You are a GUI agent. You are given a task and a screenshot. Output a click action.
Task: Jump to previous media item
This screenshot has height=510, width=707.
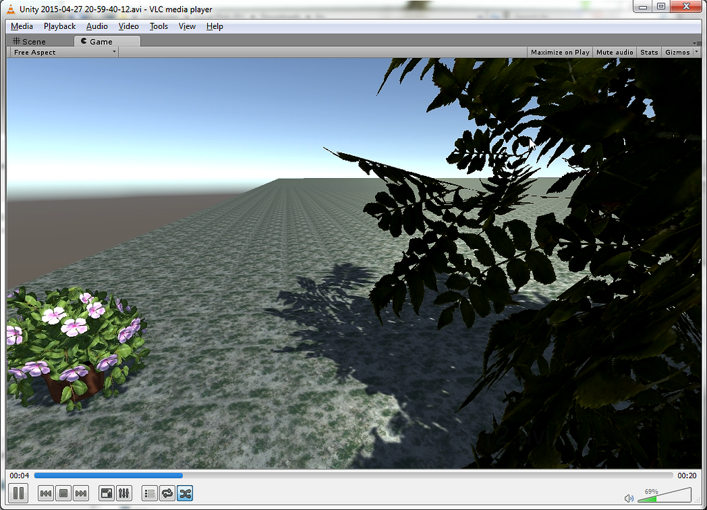(46, 493)
